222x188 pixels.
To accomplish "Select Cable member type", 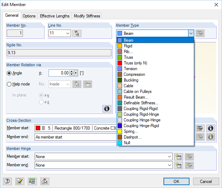I will (x=155, y=86).
